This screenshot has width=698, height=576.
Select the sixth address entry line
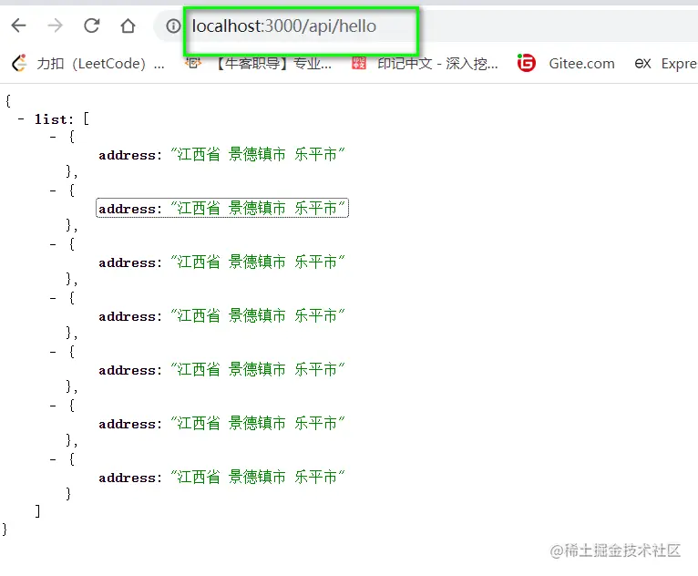221,423
